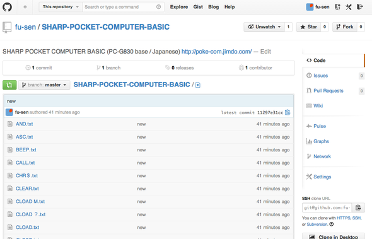Open the branch: master selector
The image size is (372, 239).
point(44,85)
